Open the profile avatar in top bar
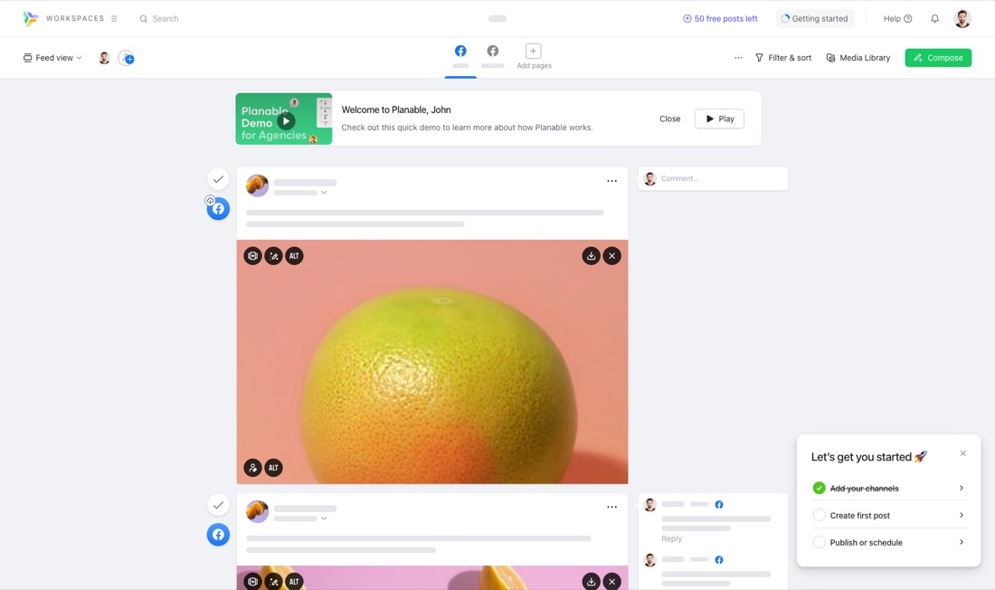The image size is (995, 590). [x=962, y=18]
